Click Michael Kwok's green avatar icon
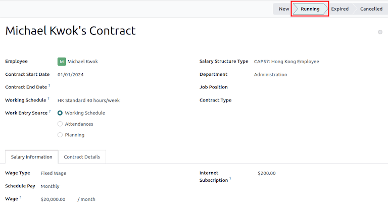Screen dimensions: 388x208 pos(62,62)
